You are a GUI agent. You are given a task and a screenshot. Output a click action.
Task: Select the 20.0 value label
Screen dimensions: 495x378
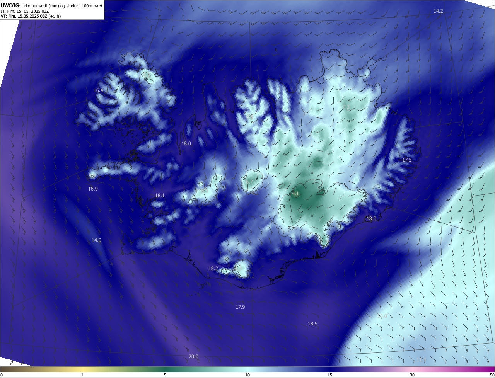(193, 356)
